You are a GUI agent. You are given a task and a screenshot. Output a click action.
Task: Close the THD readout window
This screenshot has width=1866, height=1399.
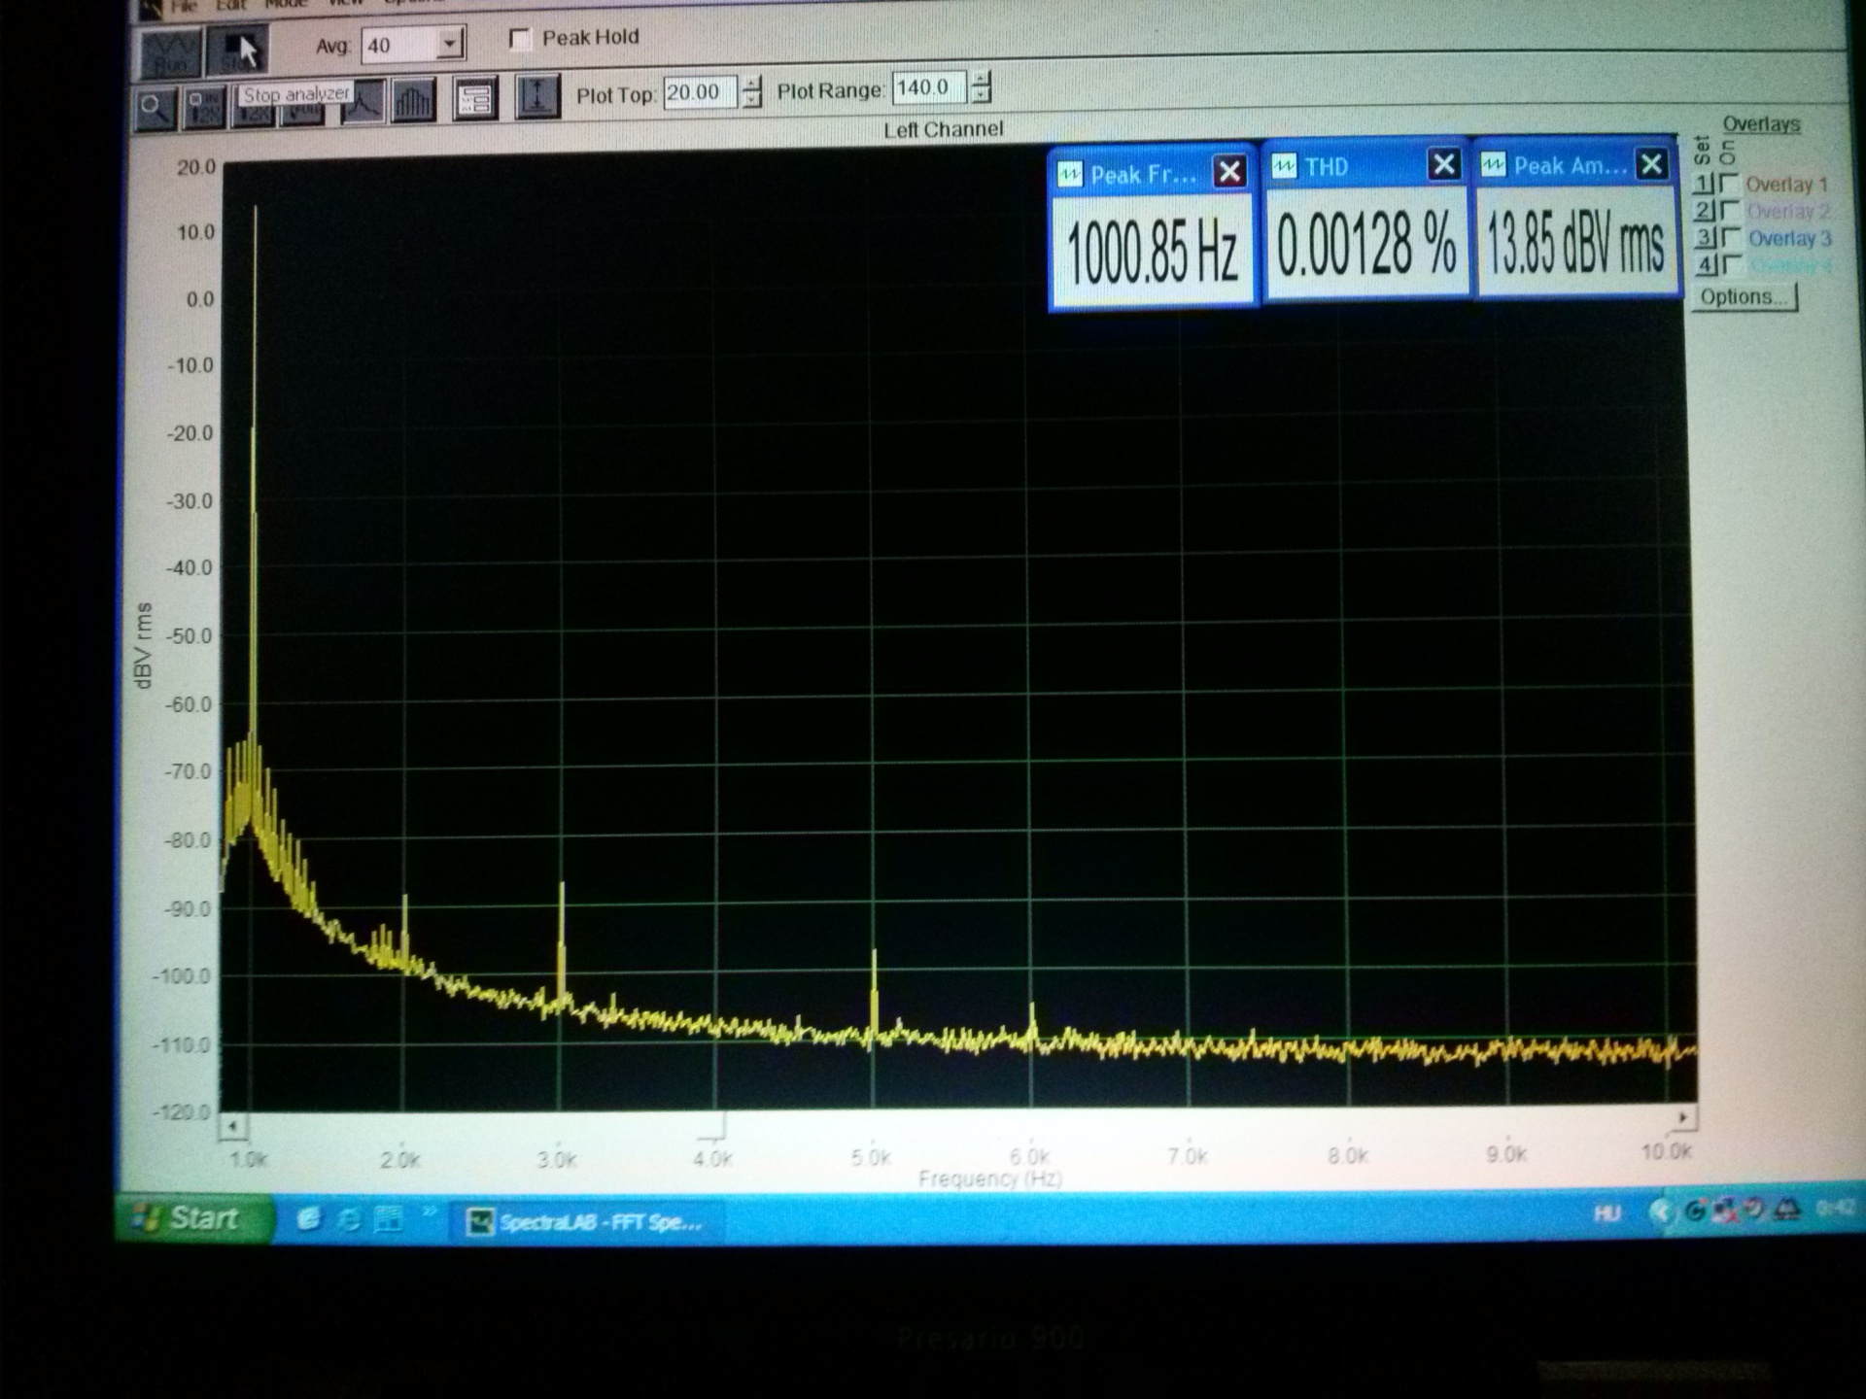(x=1443, y=165)
